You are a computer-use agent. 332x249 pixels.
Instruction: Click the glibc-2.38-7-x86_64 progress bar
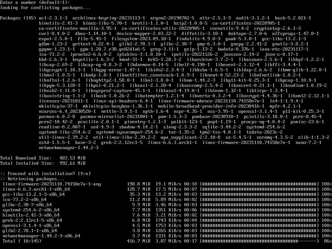259,205
